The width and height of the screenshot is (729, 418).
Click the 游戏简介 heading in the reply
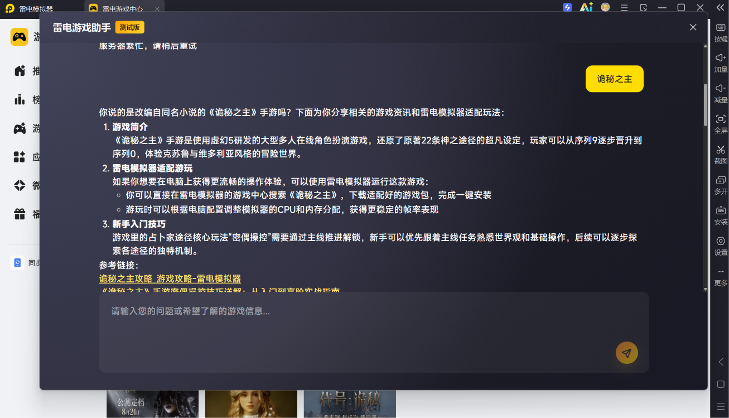[130, 127]
